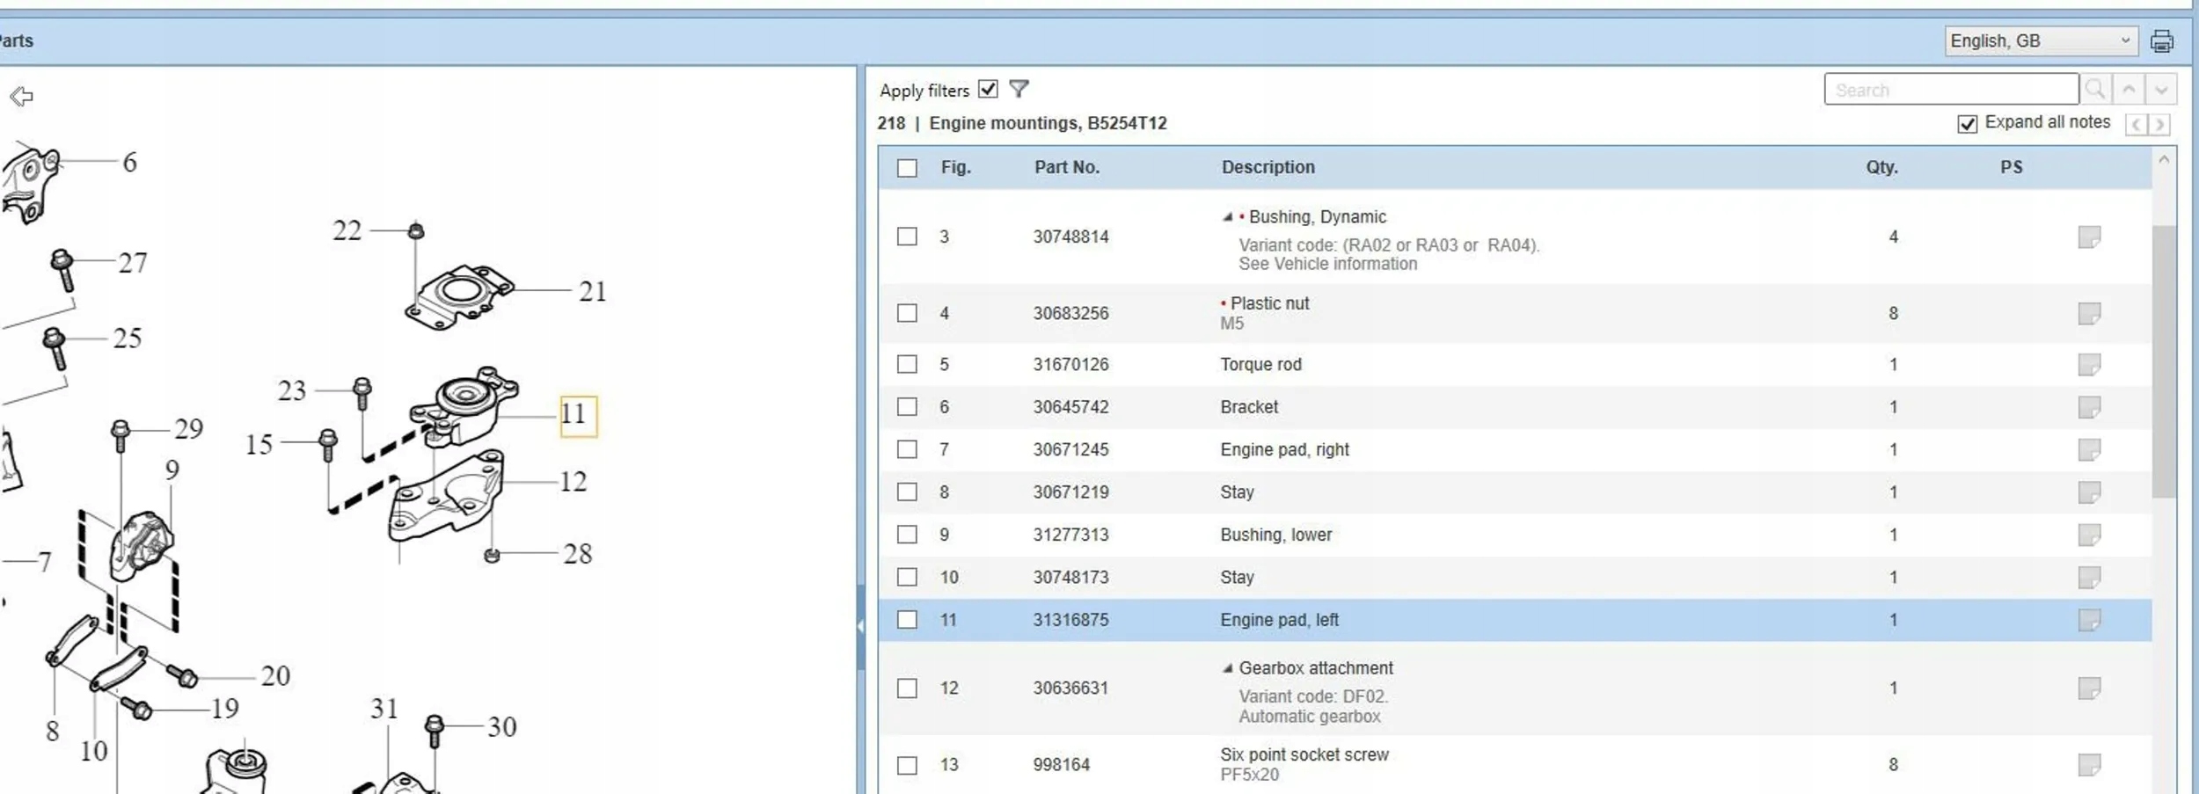Open note icon for Engine pad, left

pyautogui.click(x=2089, y=620)
